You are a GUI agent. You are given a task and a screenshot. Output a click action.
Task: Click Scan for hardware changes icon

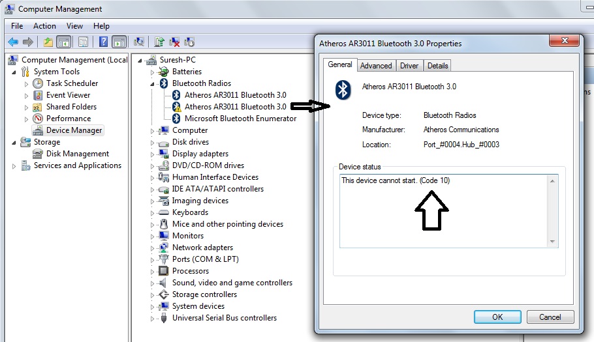[x=139, y=42]
